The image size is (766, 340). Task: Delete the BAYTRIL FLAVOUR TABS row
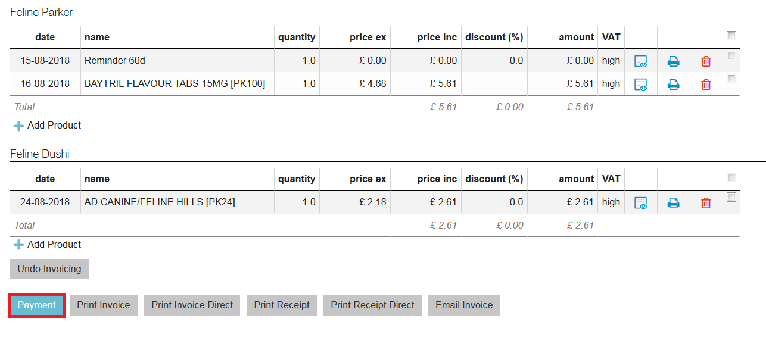click(x=706, y=85)
